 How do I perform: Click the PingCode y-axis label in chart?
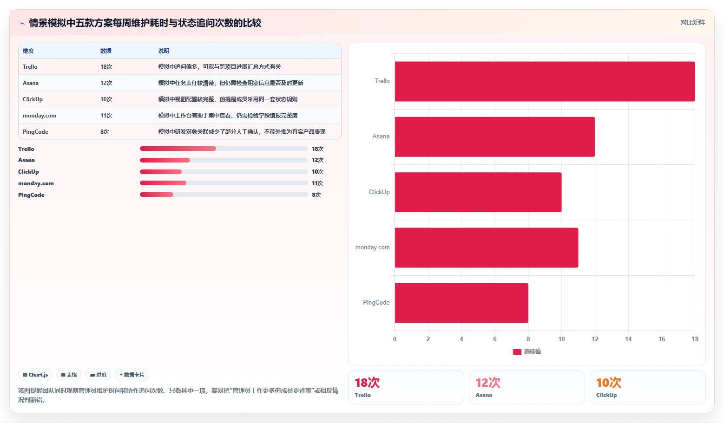coord(376,303)
